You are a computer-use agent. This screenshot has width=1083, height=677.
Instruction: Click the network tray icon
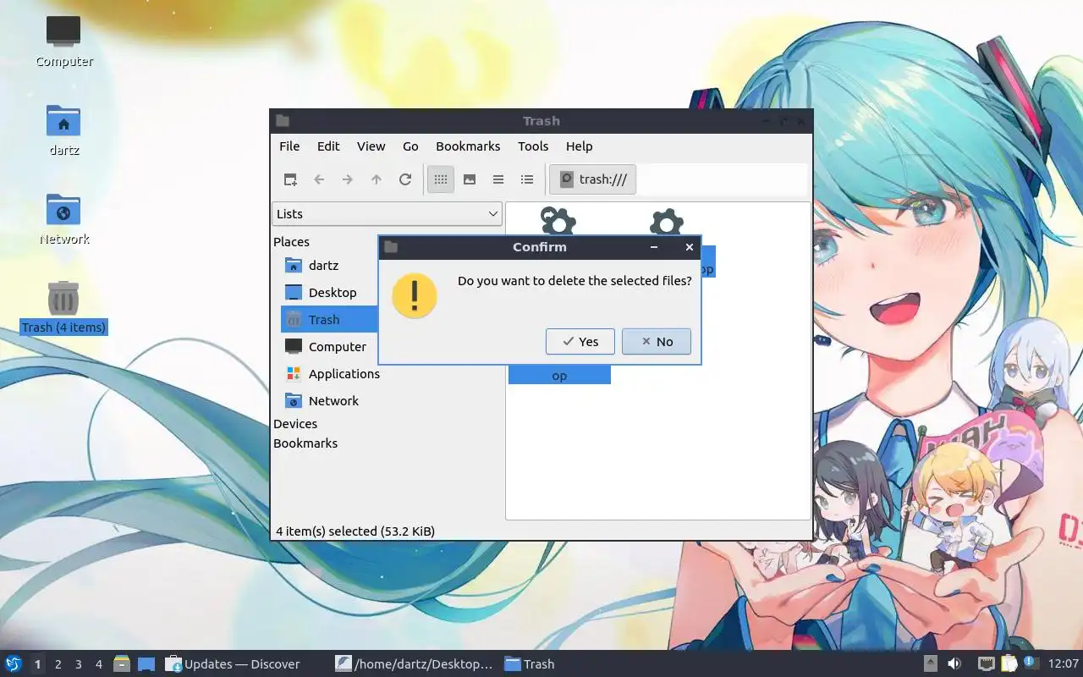tap(986, 664)
